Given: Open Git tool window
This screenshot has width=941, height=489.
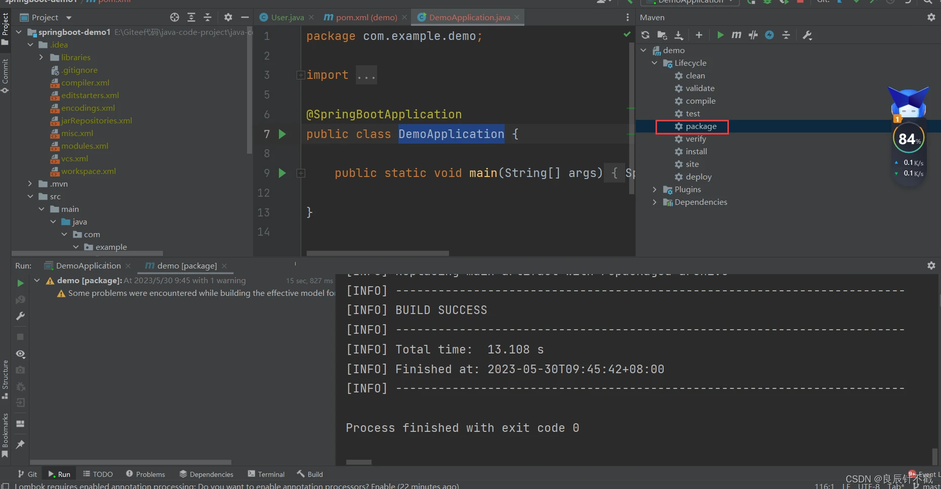Looking at the screenshot, I should (27, 474).
